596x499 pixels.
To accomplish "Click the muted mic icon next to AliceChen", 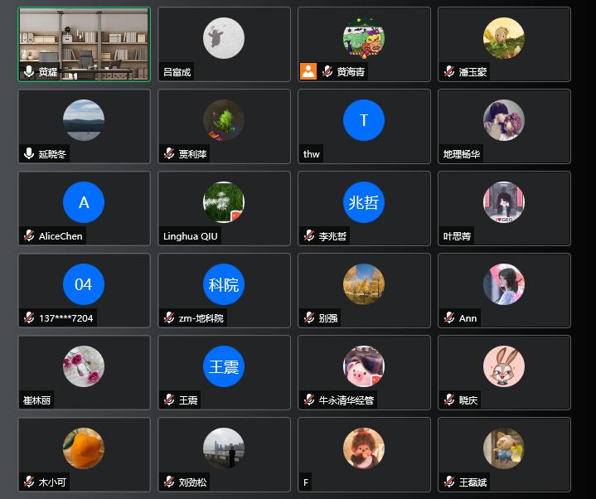I will click(x=29, y=235).
